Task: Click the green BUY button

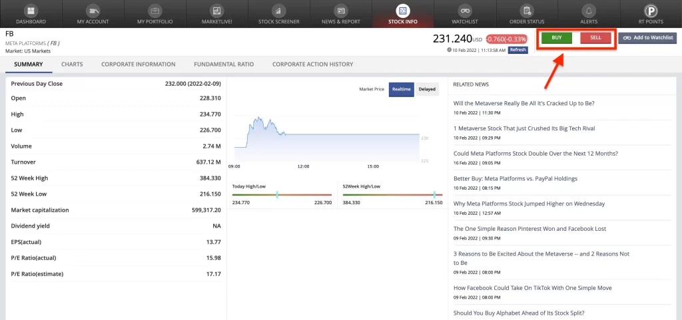Action: point(557,38)
